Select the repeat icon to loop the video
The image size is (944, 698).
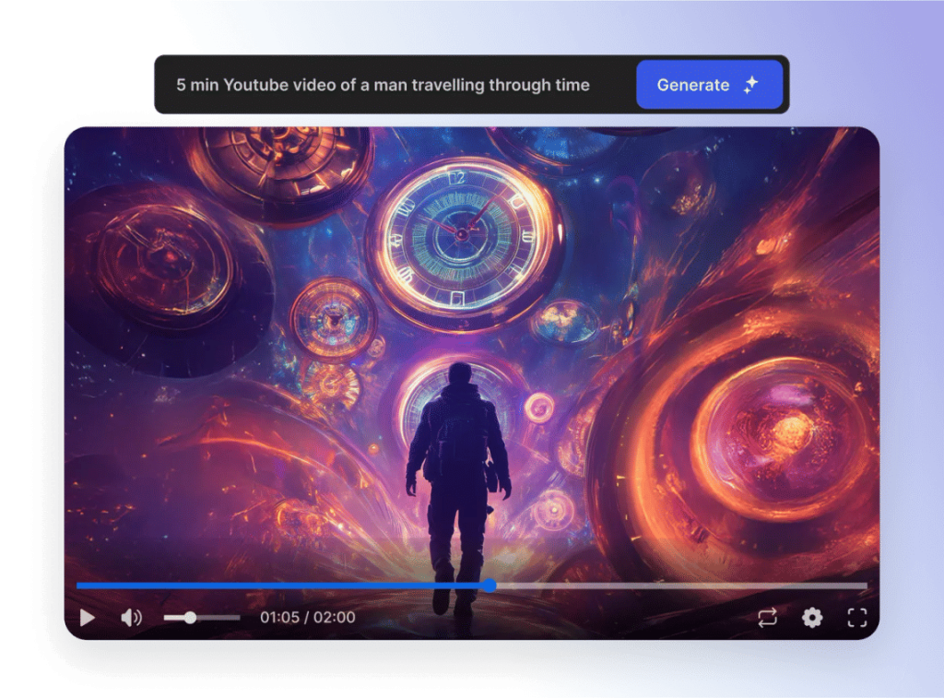(x=767, y=618)
